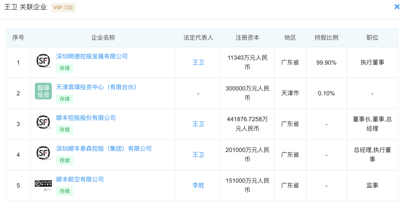Click serial number 2 cell
Image resolution: width=401 pixels, height=206 pixels.
18,93
